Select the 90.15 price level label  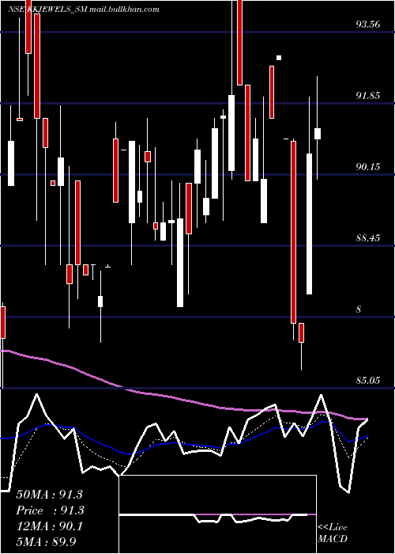pos(368,166)
